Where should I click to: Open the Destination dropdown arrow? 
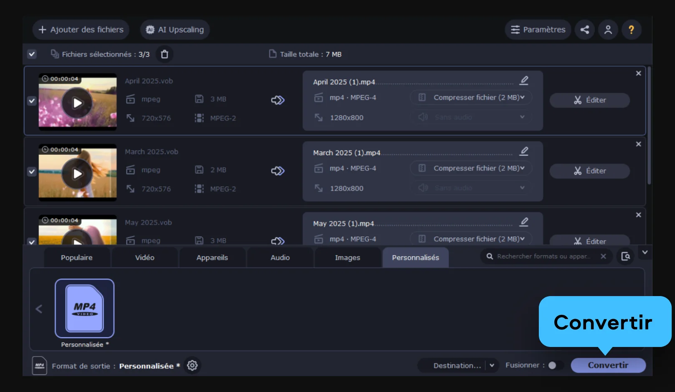tap(492, 366)
